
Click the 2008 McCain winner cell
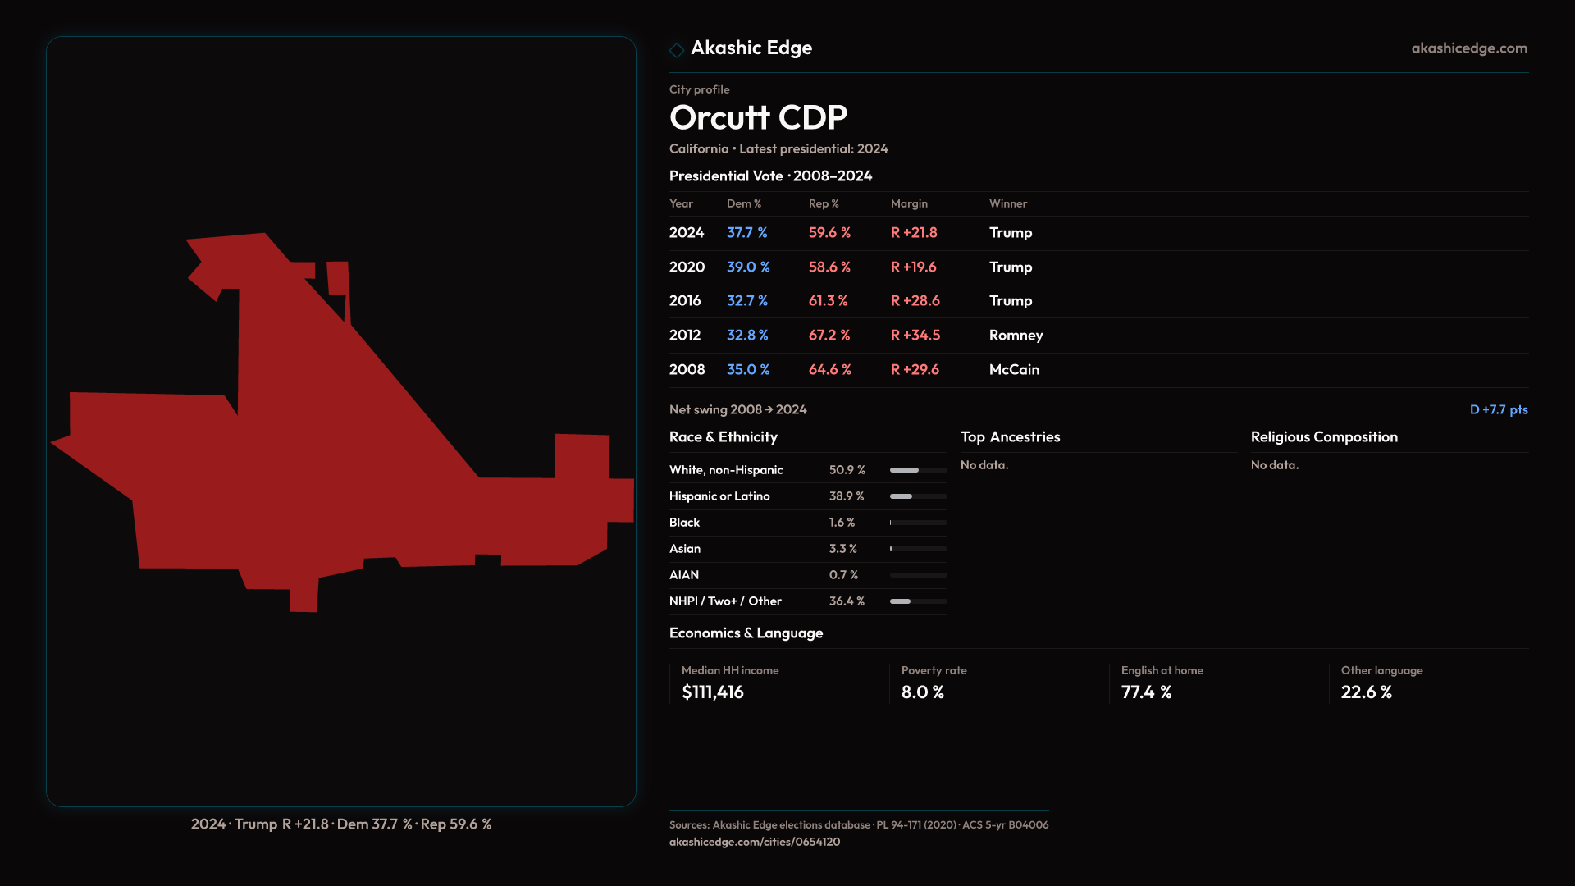coord(1014,370)
